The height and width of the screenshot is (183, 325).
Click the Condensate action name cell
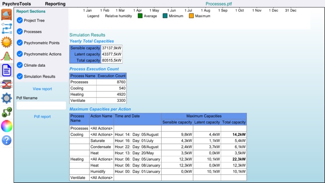pyautogui.click(x=101, y=147)
